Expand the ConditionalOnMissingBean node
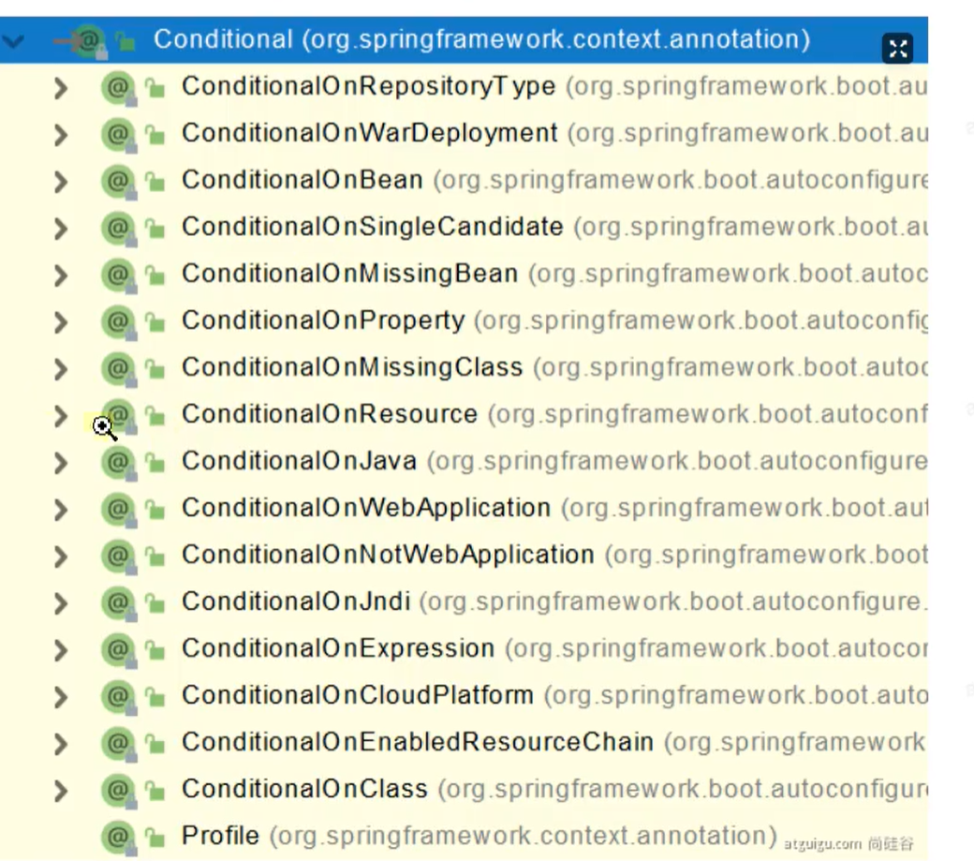Image resolution: width=974 pixels, height=861 pixels. coord(60,275)
